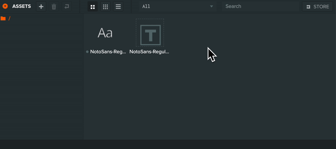The width and height of the screenshot is (336, 149).
Task: Focus the asset Search field
Action: coord(261,6)
